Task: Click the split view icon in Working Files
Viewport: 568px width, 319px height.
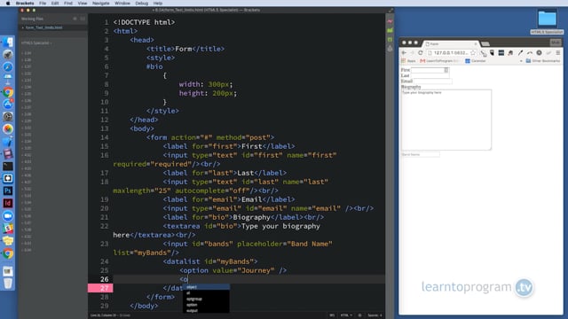Action: [x=83, y=19]
